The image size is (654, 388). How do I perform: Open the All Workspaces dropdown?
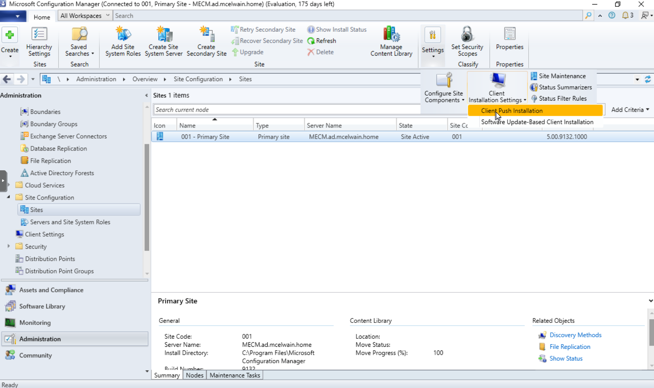tap(85, 16)
